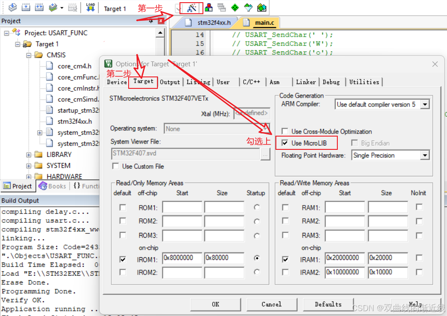Collapse the CMSIS group
The height and width of the screenshot is (316, 447).
[29, 55]
